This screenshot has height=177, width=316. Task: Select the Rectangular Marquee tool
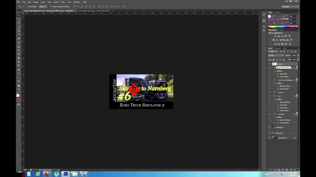[x=19, y=19]
